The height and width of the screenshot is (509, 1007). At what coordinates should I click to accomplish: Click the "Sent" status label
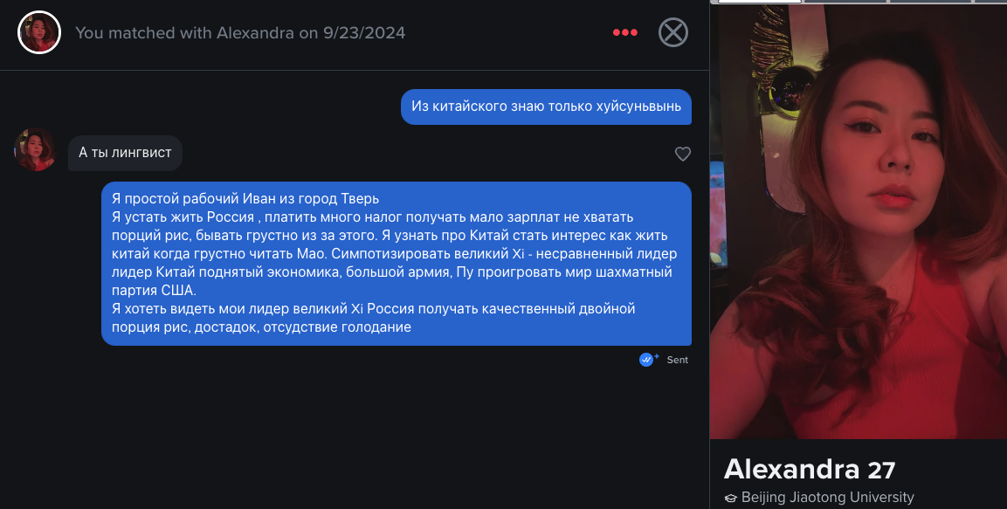(677, 360)
